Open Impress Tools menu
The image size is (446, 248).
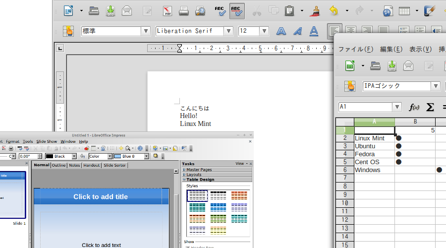pyautogui.click(x=28, y=141)
